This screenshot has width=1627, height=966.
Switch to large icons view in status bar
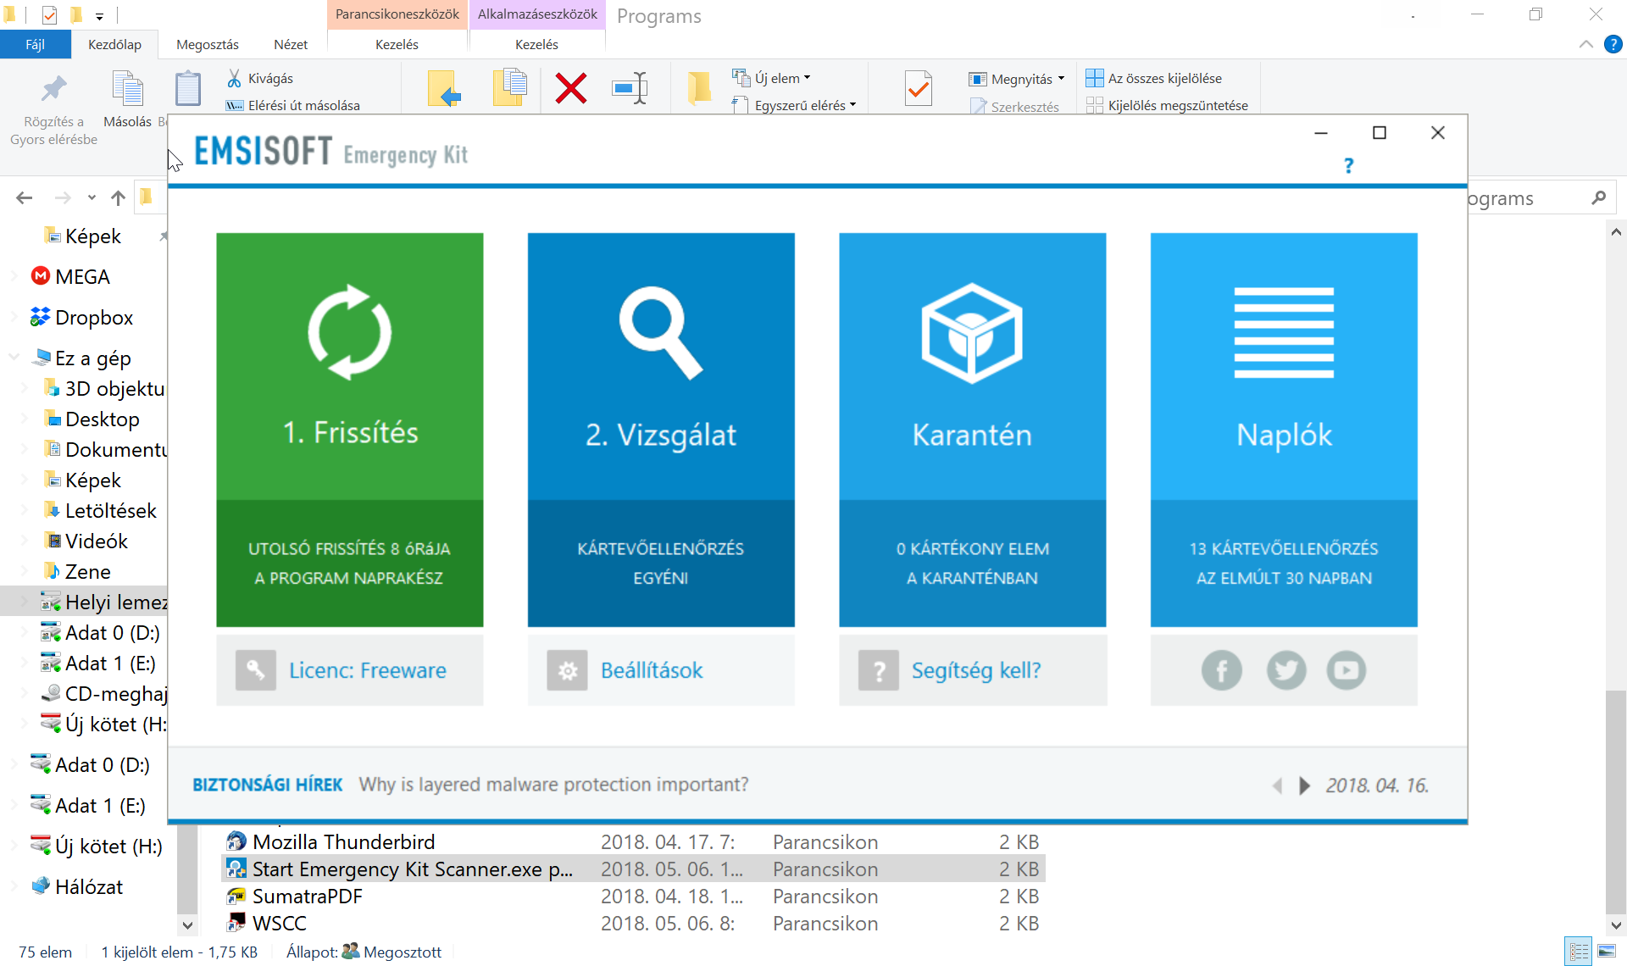coord(1607,952)
